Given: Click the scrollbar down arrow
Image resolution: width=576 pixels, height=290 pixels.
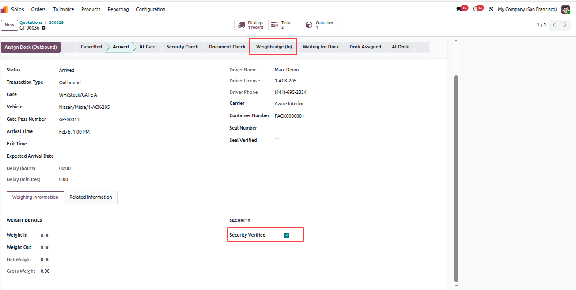Looking at the screenshot, I should (x=456, y=286).
